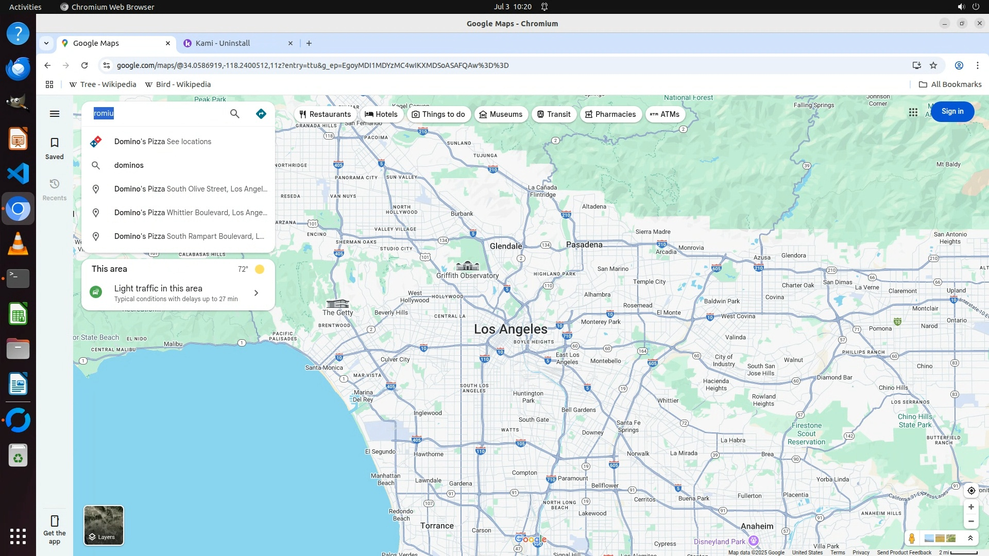Zoom out on the map
The image size is (989, 556).
(971, 522)
